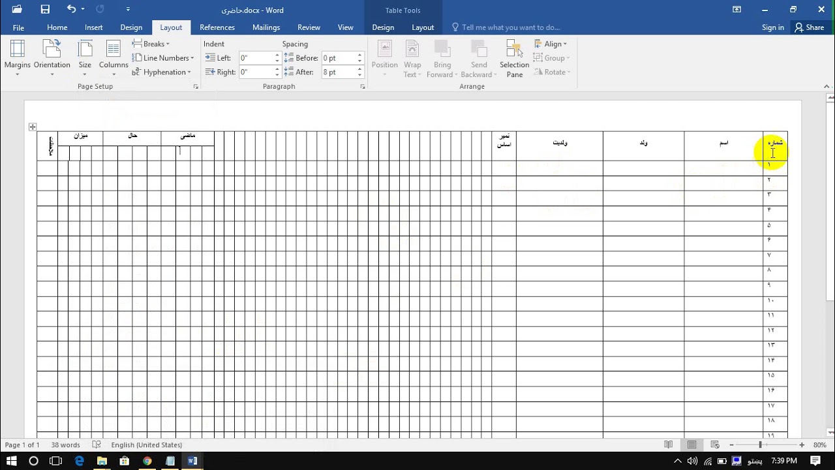
Task: Click the zoom out minus button
Action: pyautogui.click(x=731, y=445)
